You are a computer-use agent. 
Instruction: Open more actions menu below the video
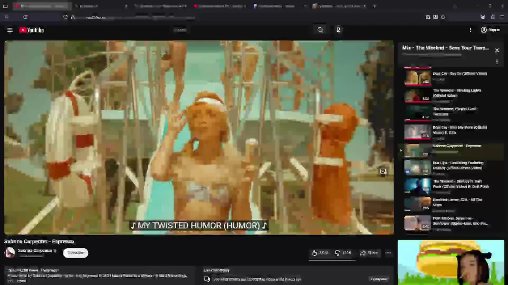[389, 253]
